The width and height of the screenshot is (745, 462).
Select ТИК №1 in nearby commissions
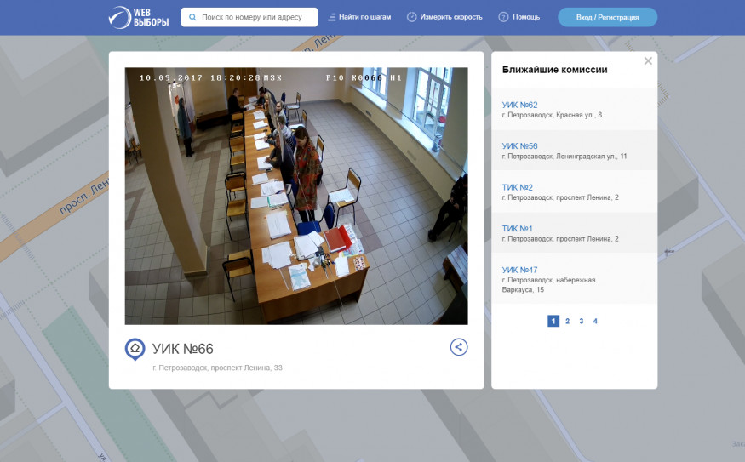point(518,229)
